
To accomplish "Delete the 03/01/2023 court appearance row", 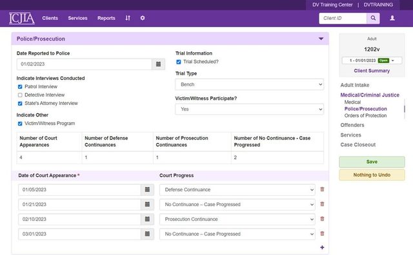I will (x=322, y=234).
